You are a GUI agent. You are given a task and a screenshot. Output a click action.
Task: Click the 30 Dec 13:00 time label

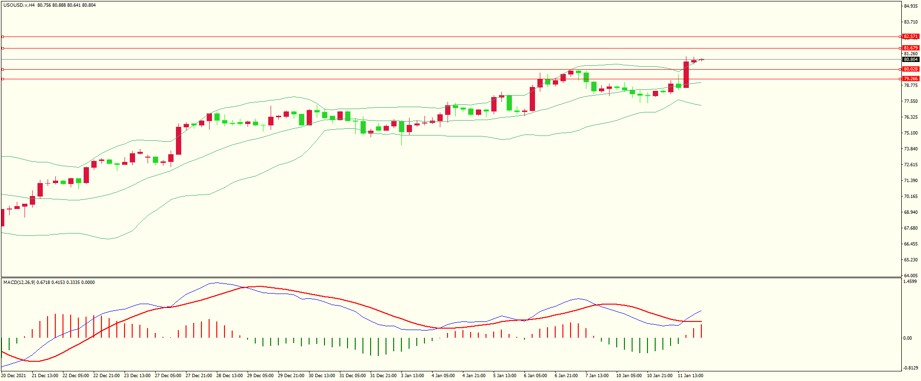coord(322,376)
